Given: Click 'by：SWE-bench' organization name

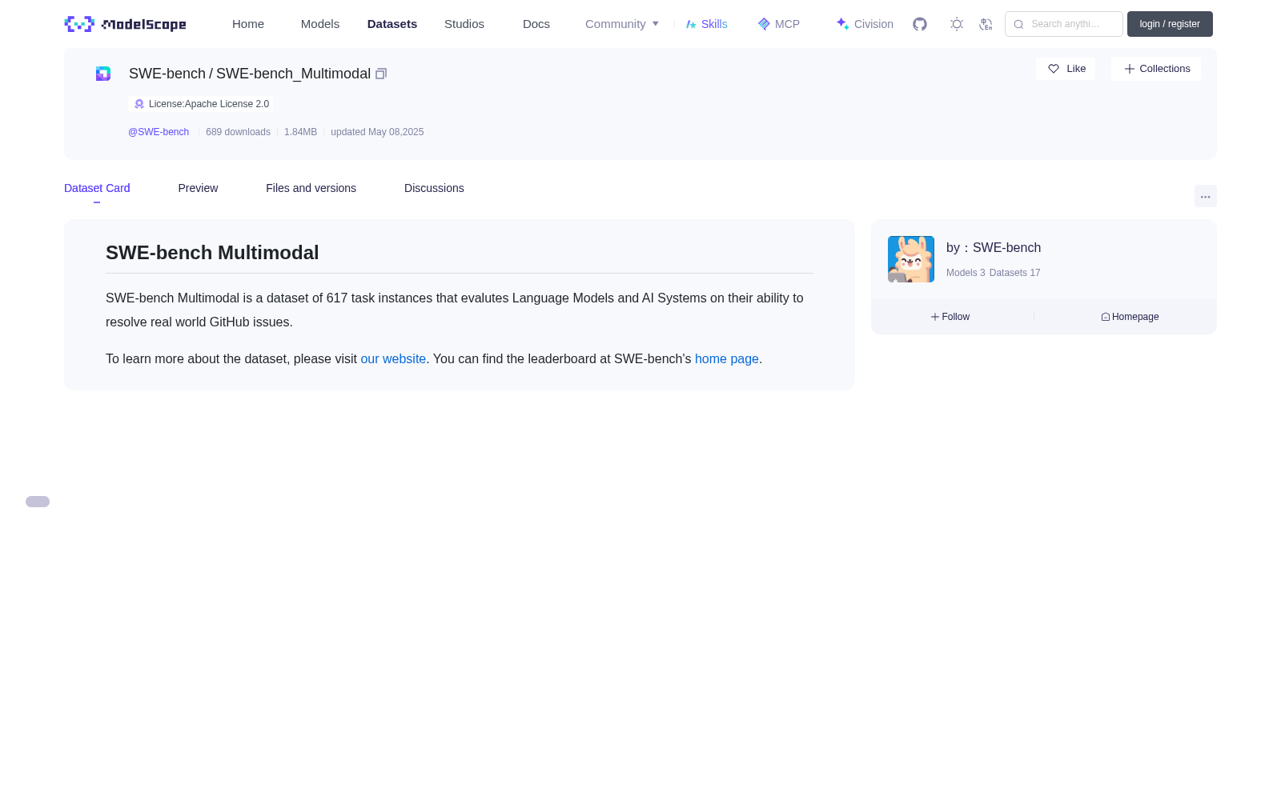Looking at the screenshot, I should click(994, 248).
